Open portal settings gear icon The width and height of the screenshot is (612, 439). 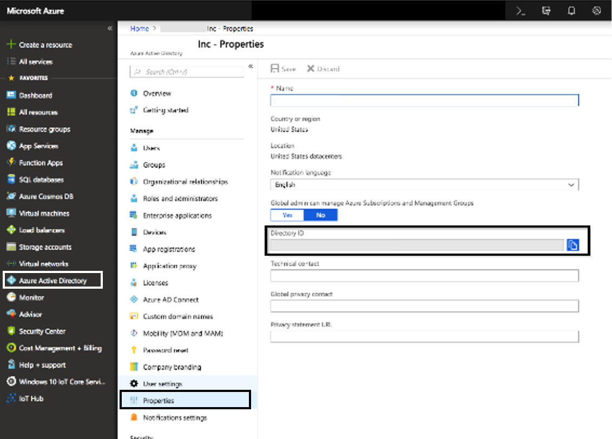click(x=597, y=11)
